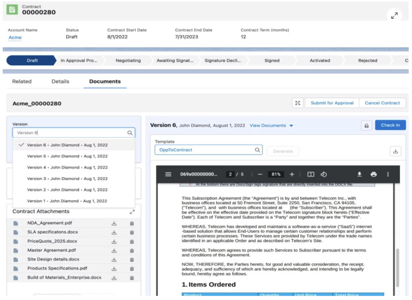Delete the SLA specificatons.docx attachment

click(132, 232)
